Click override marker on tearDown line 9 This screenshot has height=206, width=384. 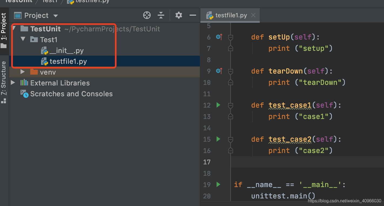[219, 71]
